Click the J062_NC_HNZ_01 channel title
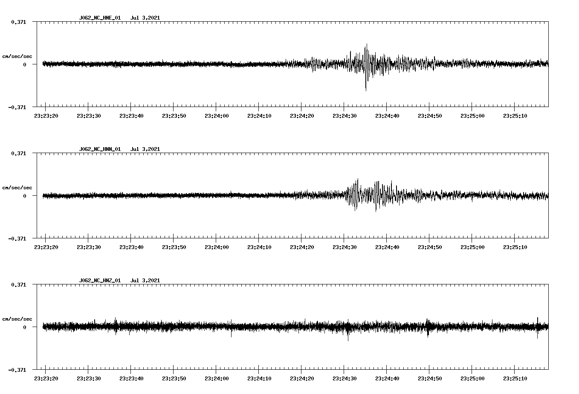The height and width of the screenshot is (394, 579). (x=100, y=281)
